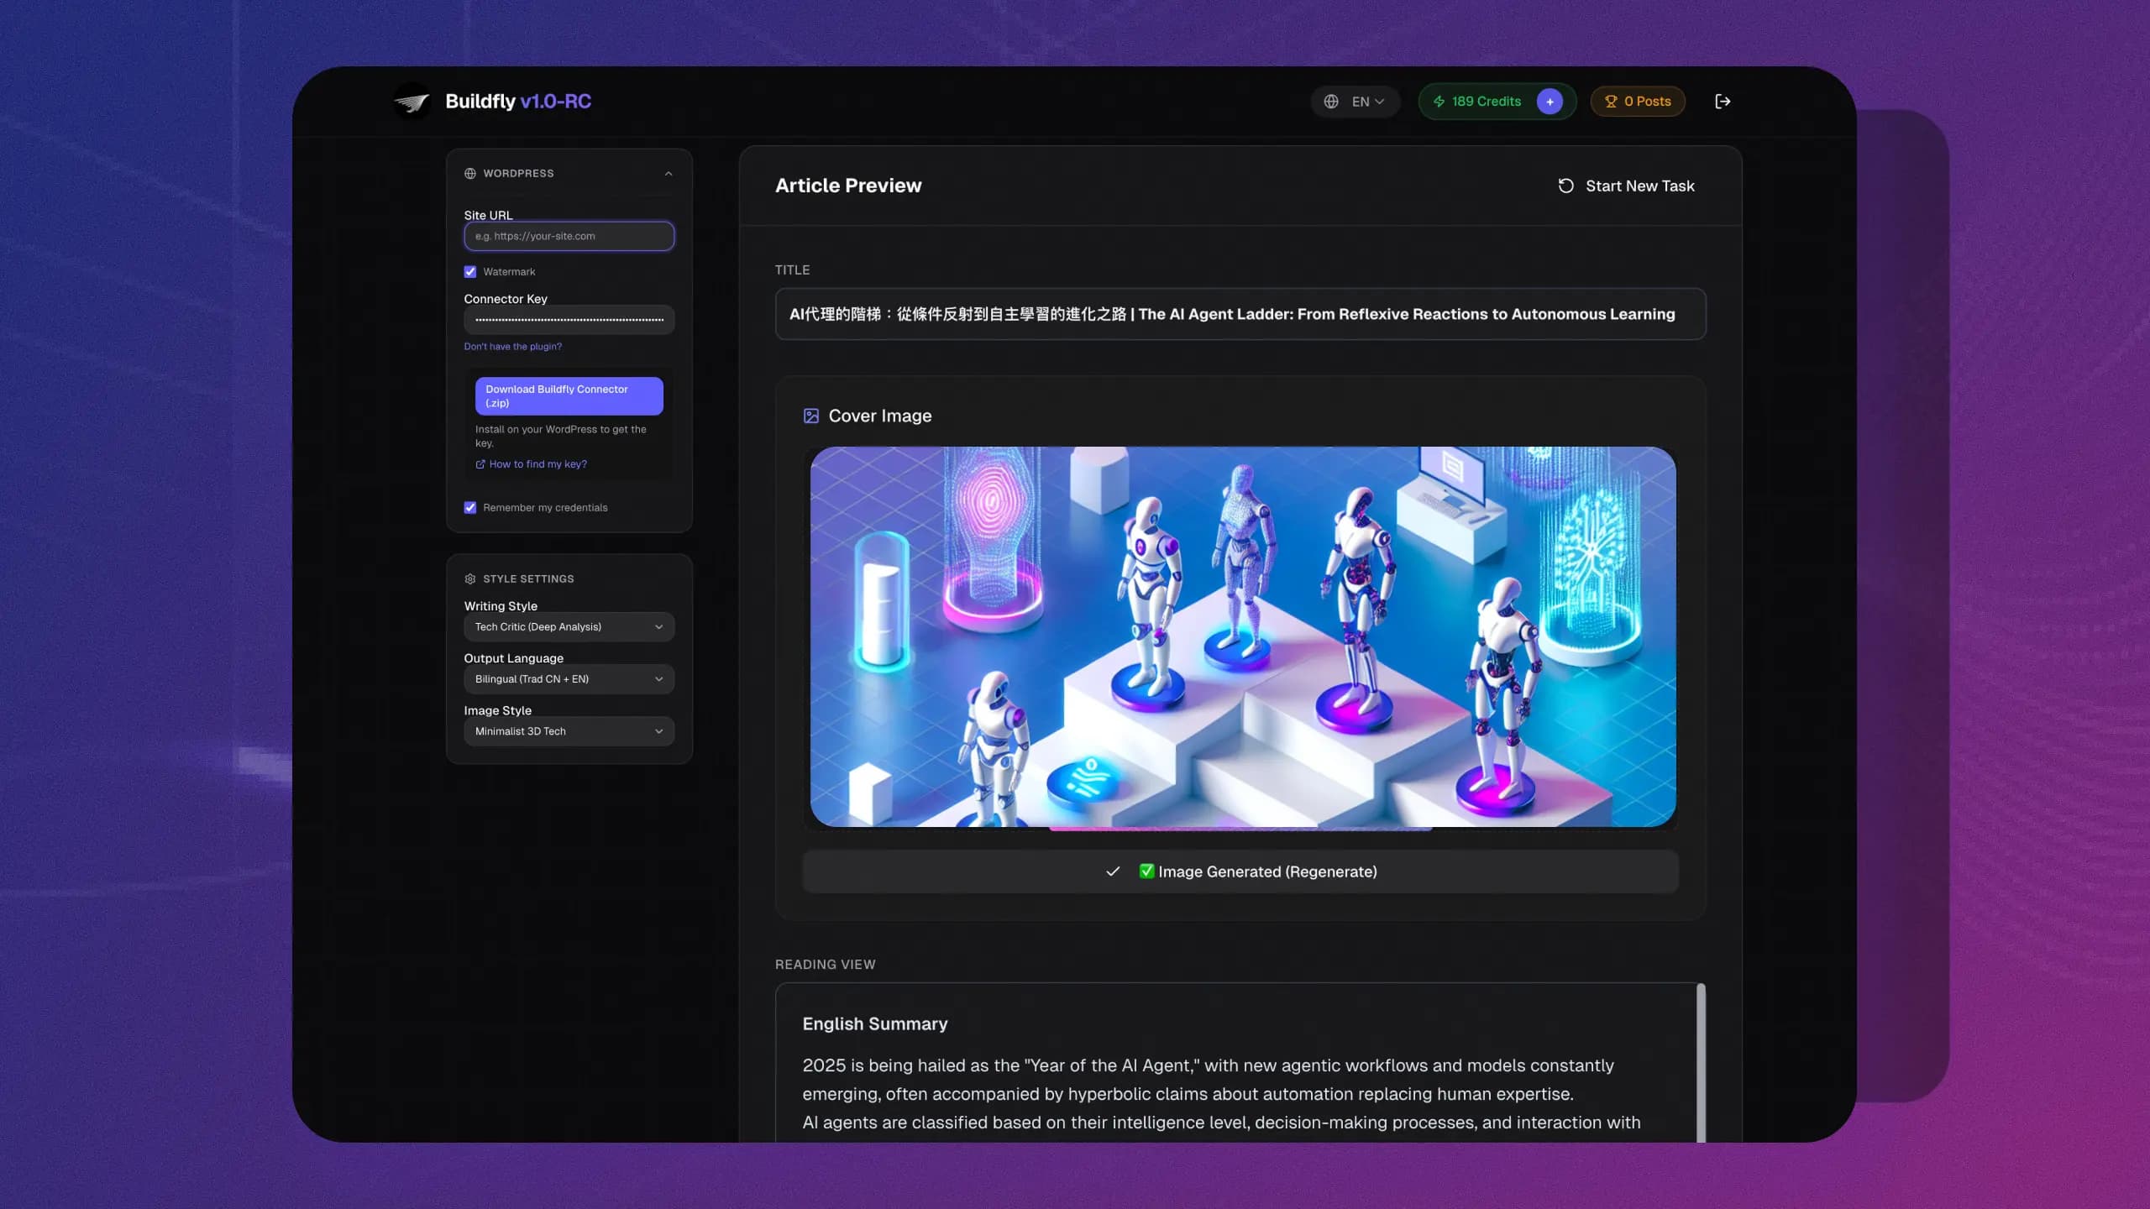Uncheck the Watermark checkbox
2150x1209 pixels.
pyautogui.click(x=470, y=272)
